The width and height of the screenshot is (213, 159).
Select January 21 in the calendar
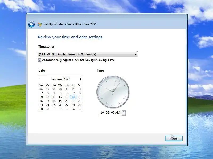[x=73, y=101]
